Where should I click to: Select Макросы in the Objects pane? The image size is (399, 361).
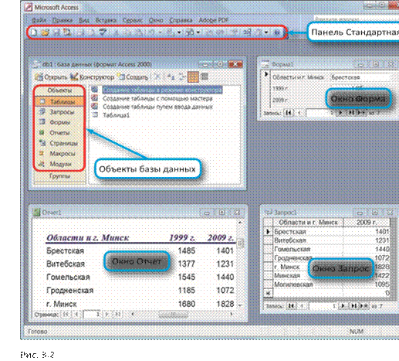(x=59, y=153)
